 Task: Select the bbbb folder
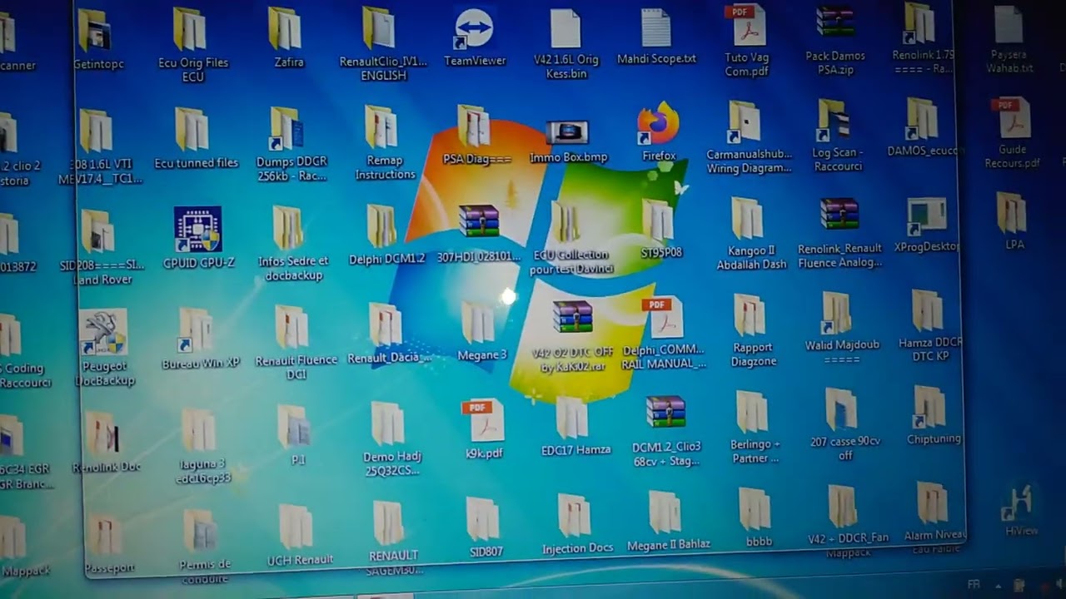pos(755,509)
